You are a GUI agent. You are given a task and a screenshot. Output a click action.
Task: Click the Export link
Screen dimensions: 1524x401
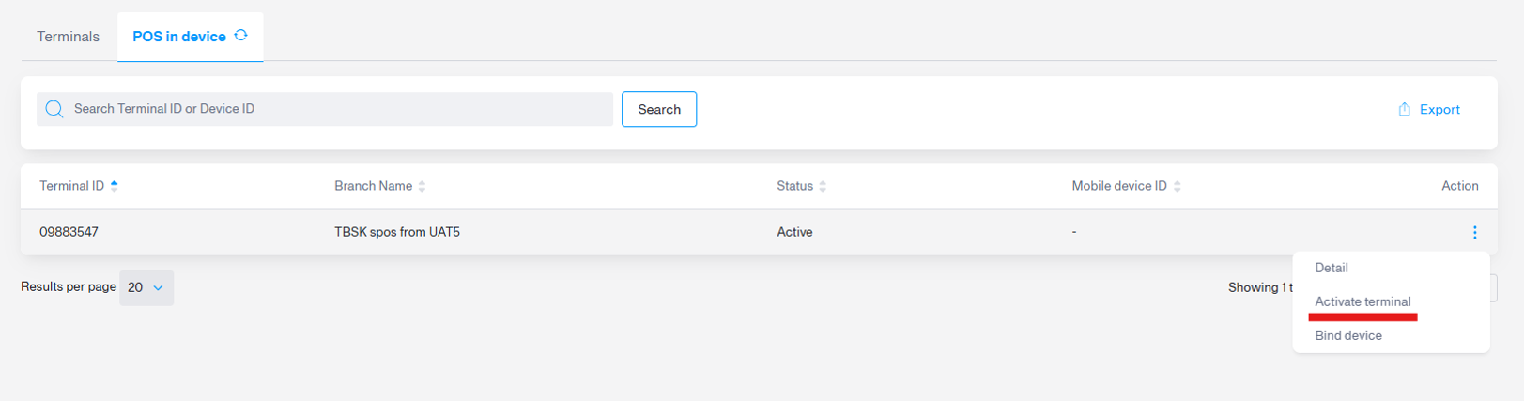[x=1429, y=109]
